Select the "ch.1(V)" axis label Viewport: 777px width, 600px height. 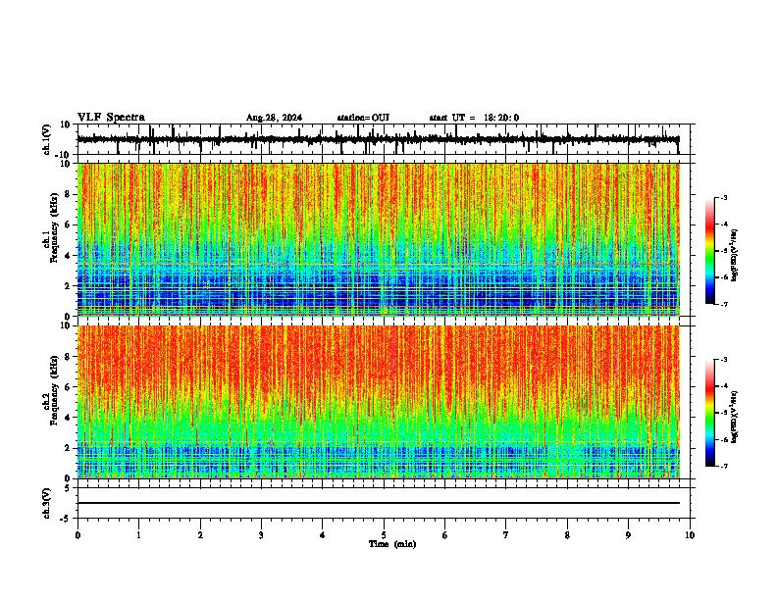point(47,139)
